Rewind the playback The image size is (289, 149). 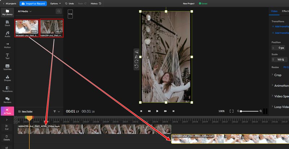click(x=149, y=111)
